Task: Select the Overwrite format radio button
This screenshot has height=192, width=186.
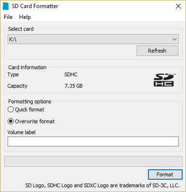Action: click(10, 121)
